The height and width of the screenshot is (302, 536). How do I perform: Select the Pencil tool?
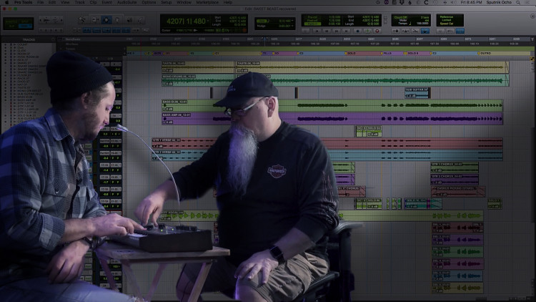(141, 20)
